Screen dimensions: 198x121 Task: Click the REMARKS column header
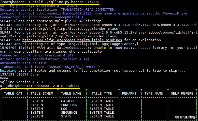click(129, 94)
